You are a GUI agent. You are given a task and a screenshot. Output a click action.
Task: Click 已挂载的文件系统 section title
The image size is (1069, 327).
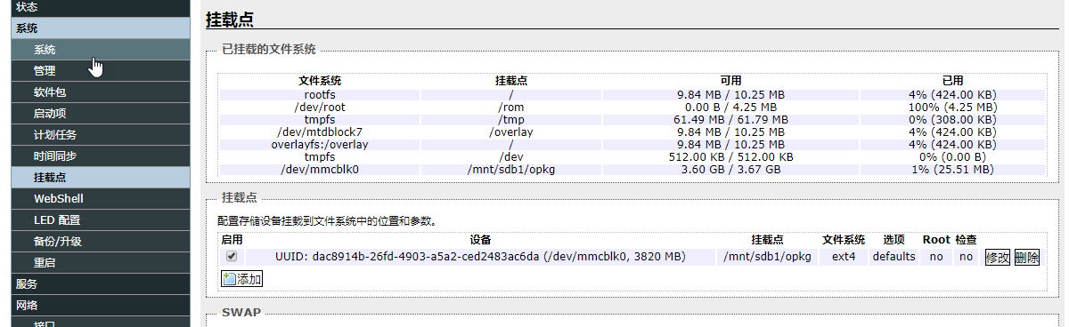point(268,50)
